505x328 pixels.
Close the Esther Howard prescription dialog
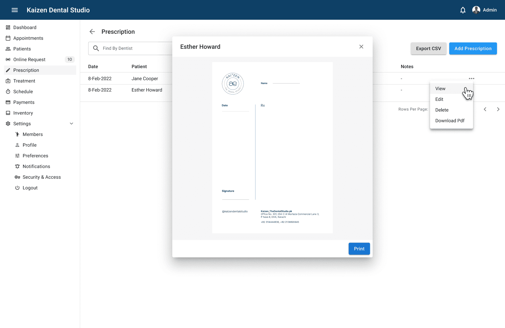coord(361,47)
